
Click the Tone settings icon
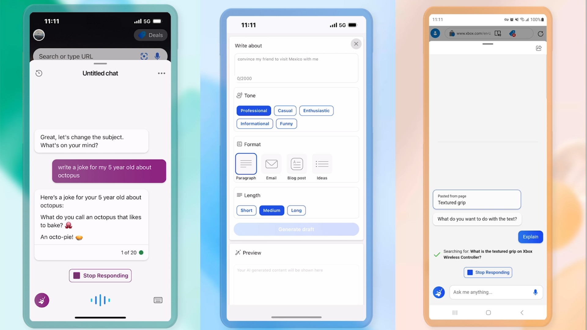point(239,96)
